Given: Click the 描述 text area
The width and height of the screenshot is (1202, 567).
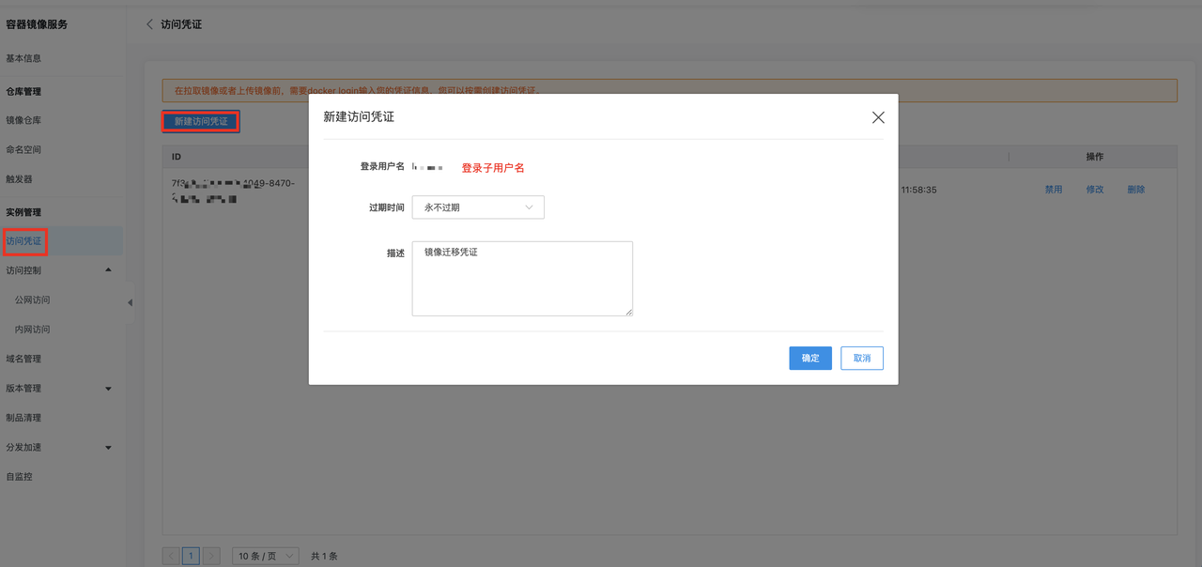Looking at the screenshot, I should 522,278.
